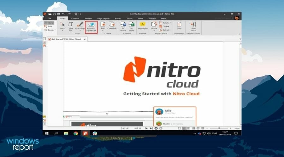
Task: Open the Erase ribbon tab
Action: coord(140,19)
